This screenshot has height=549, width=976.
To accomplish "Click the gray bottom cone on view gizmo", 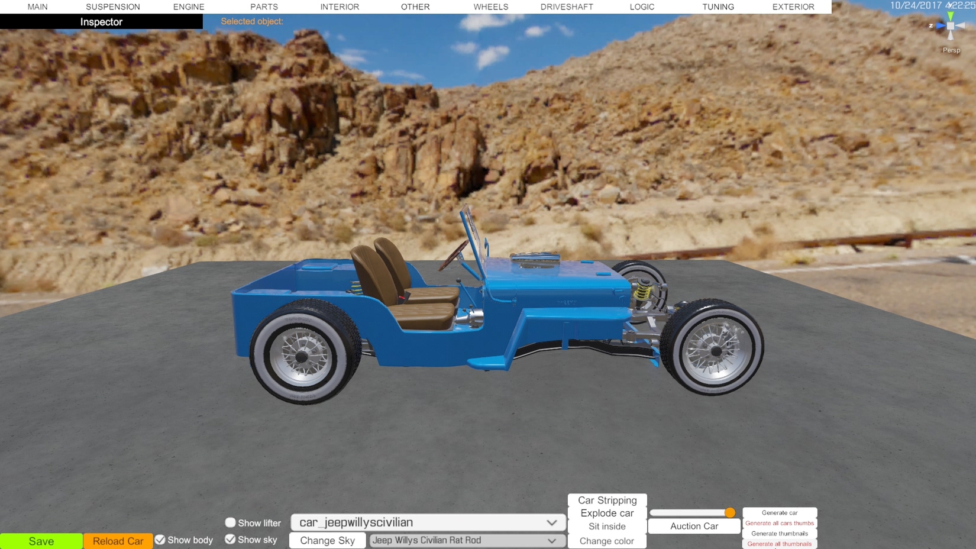I will coord(951,36).
